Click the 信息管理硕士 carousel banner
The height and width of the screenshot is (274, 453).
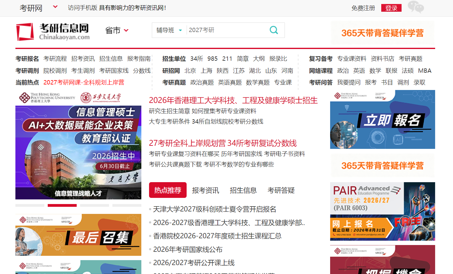[x=78, y=145]
